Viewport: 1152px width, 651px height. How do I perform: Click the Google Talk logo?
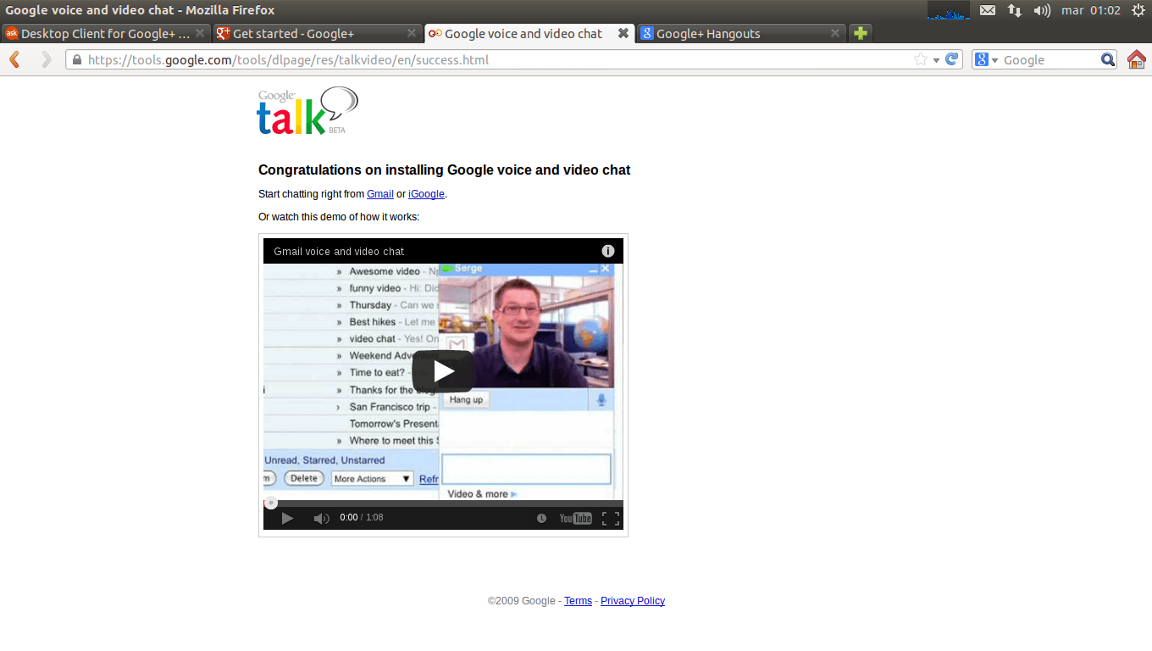tap(307, 111)
